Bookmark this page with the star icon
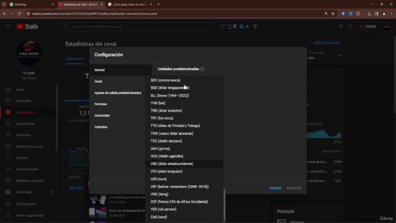 coord(333,14)
